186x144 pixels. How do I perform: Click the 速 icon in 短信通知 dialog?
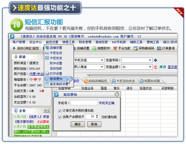(x=56, y=95)
